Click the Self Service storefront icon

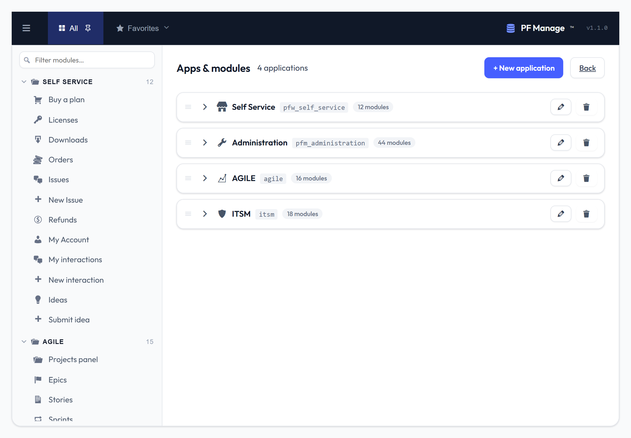point(222,107)
